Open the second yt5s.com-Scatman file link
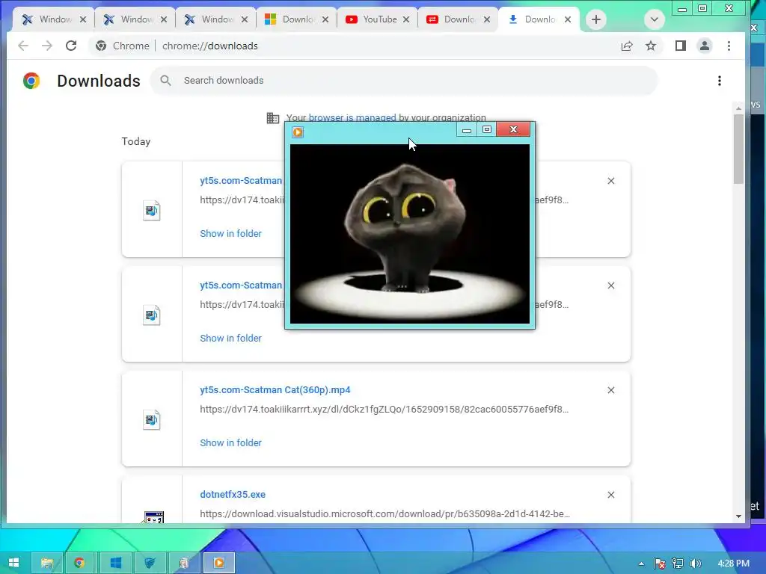Screen dimensions: 766x574 tap(241, 285)
